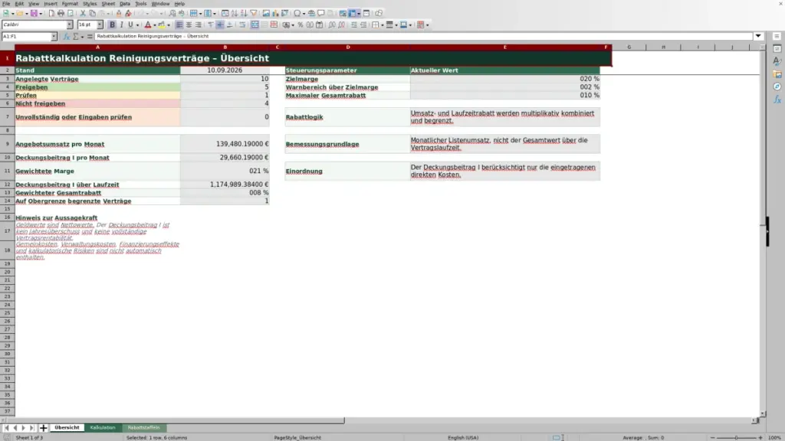785x441 pixels.
Task: Open the font size dropdown
Action: coord(100,24)
